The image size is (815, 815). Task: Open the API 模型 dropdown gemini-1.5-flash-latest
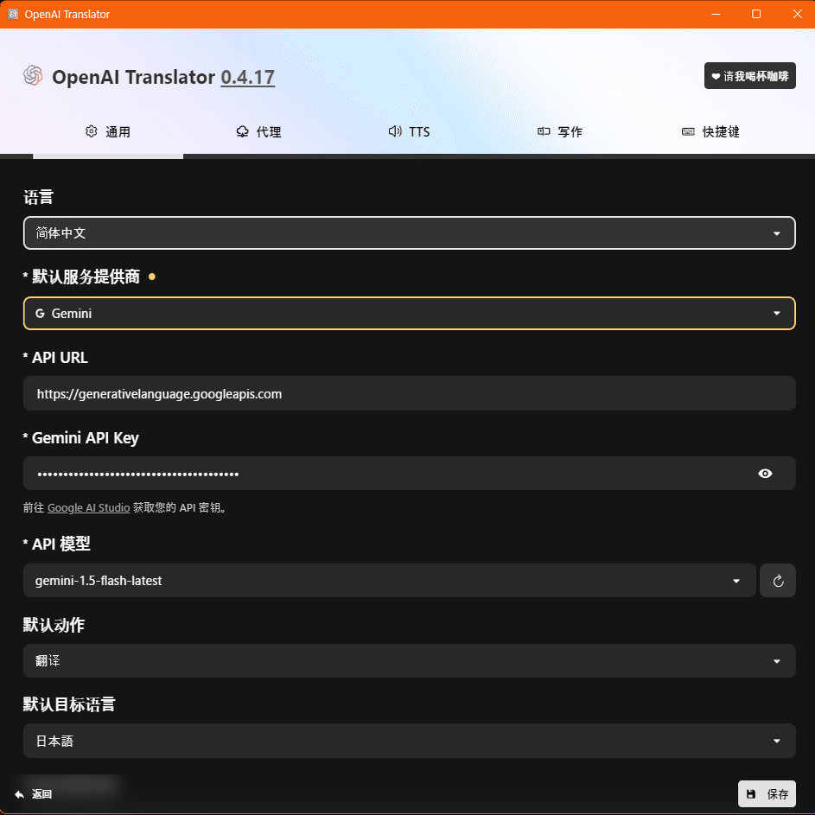tap(389, 581)
